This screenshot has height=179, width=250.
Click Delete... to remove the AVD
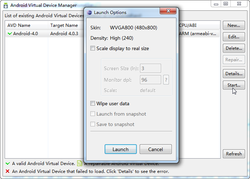pos(234,48)
